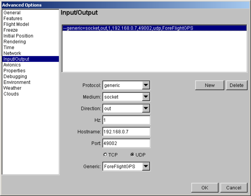The width and height of the screenshot is (251, 196).
Task: Expand the Generic ForeFlightGPS dropdown
Action: point(146,167)
